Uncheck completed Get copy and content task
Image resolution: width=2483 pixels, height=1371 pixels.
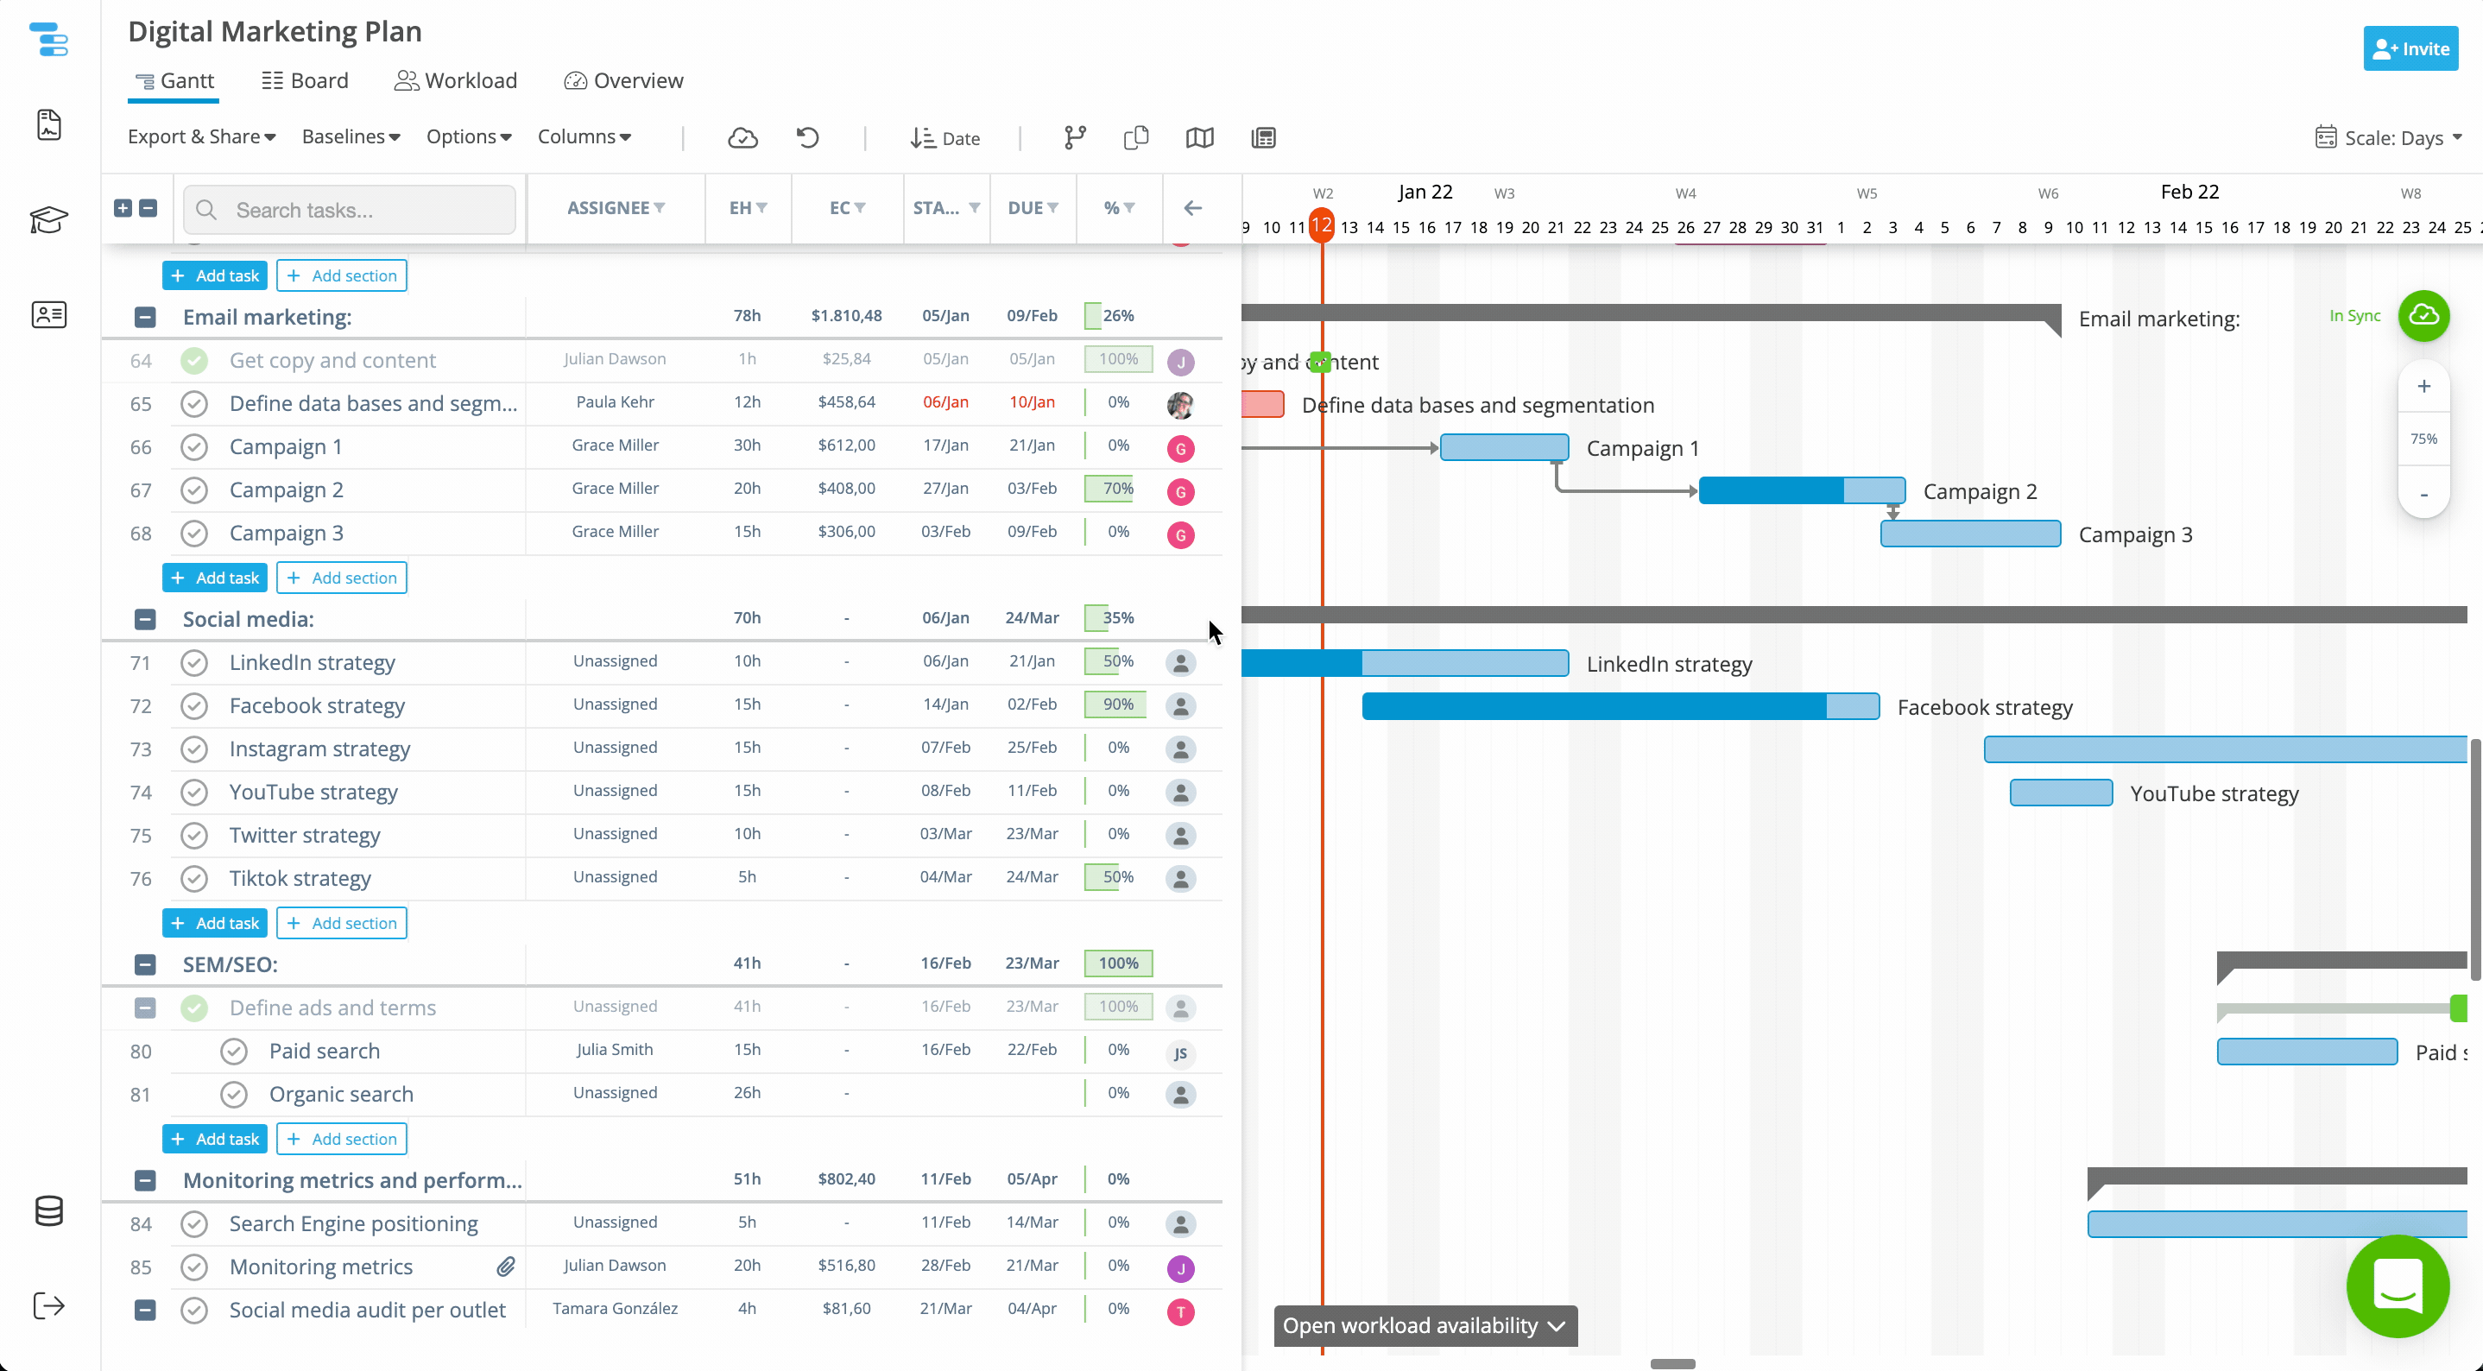click(195, 361)
